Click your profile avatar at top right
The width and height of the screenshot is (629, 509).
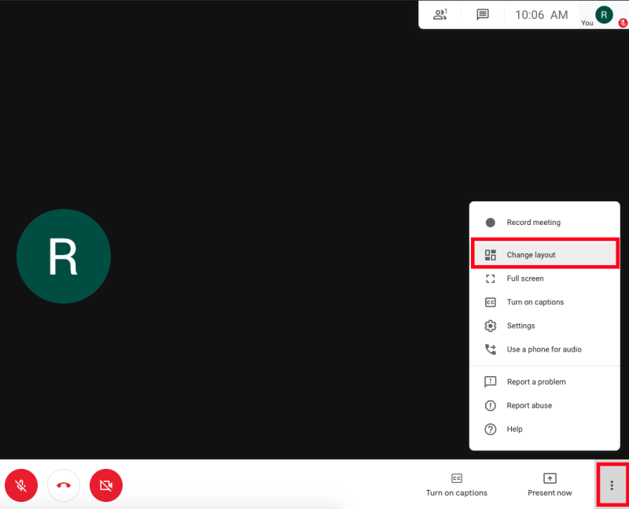pos(603,14)
